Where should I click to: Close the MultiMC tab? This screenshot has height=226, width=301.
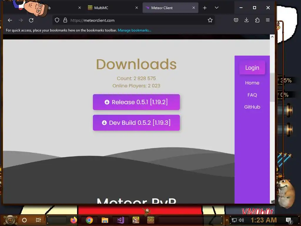tap(137, 8)
